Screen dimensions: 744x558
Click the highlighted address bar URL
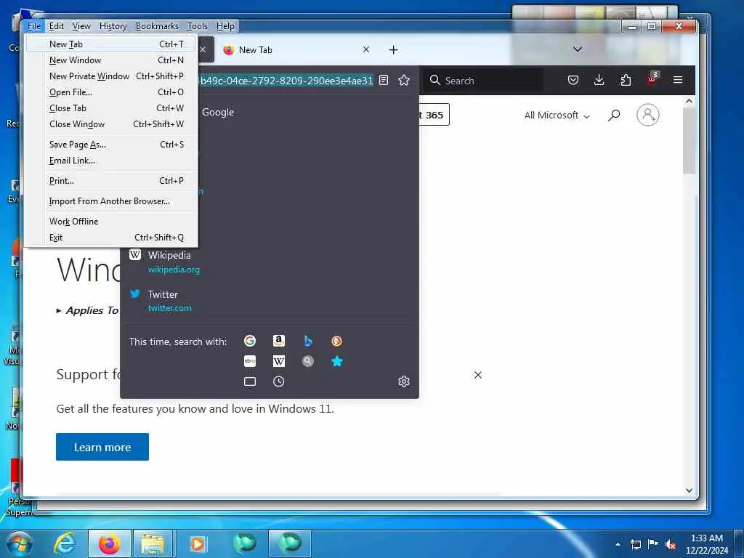click(x=286, y=81)
